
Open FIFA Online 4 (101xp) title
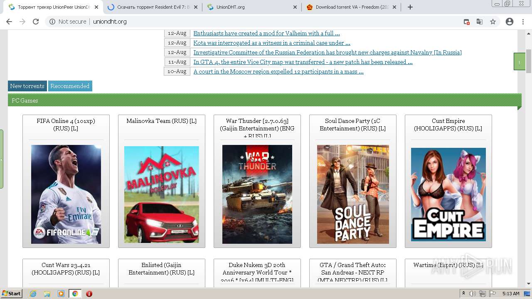[x=66, y=125]
